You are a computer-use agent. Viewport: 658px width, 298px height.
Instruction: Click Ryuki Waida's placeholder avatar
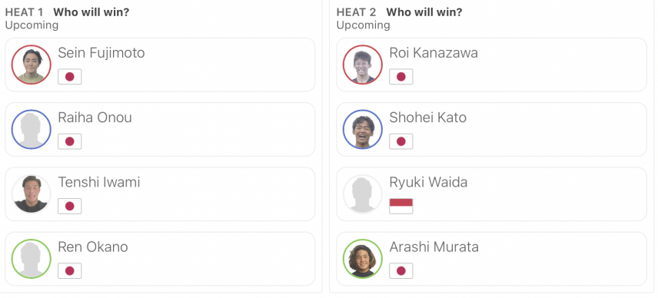[363, 194]
